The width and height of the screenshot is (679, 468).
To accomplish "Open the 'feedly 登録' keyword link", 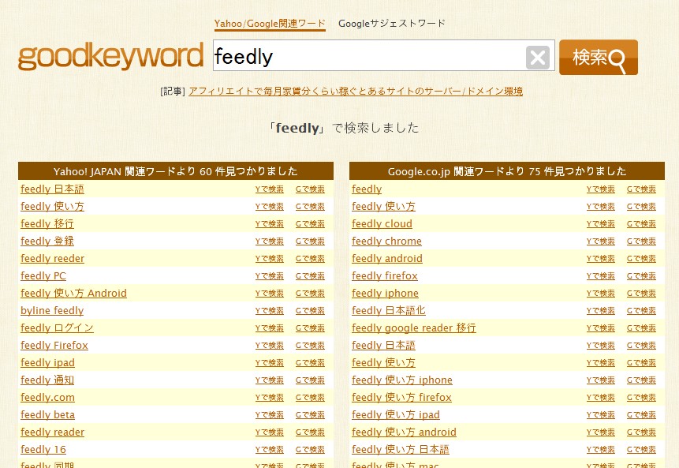I will pos(47,241).
